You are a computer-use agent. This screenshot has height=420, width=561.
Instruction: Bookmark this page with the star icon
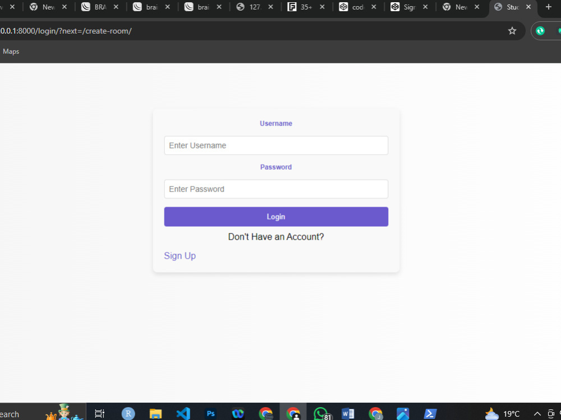click(512, 31)
